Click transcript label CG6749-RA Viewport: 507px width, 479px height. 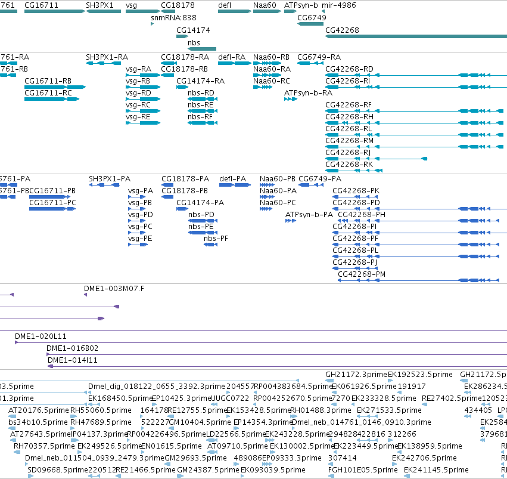click(x=319, y=57)
